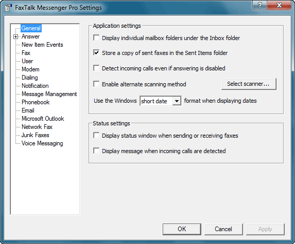The height and width of the screenshot is (244, 295).
Task: Click OK to save settings
Action: point(182,229)
